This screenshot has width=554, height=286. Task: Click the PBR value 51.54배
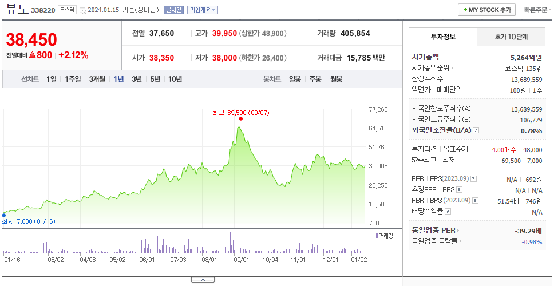508,201
